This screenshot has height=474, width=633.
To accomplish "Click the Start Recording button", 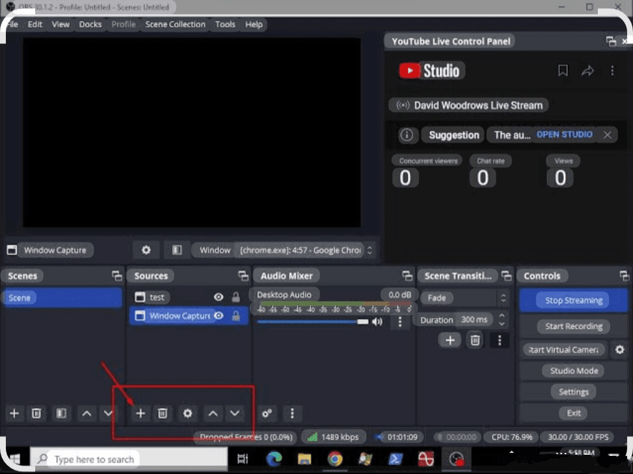I will point(573,326).
